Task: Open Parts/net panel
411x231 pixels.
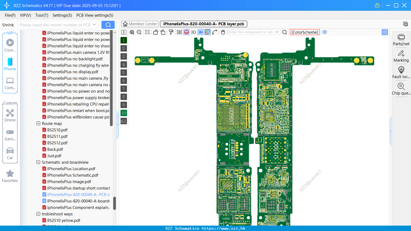Action: coord(401,40)
